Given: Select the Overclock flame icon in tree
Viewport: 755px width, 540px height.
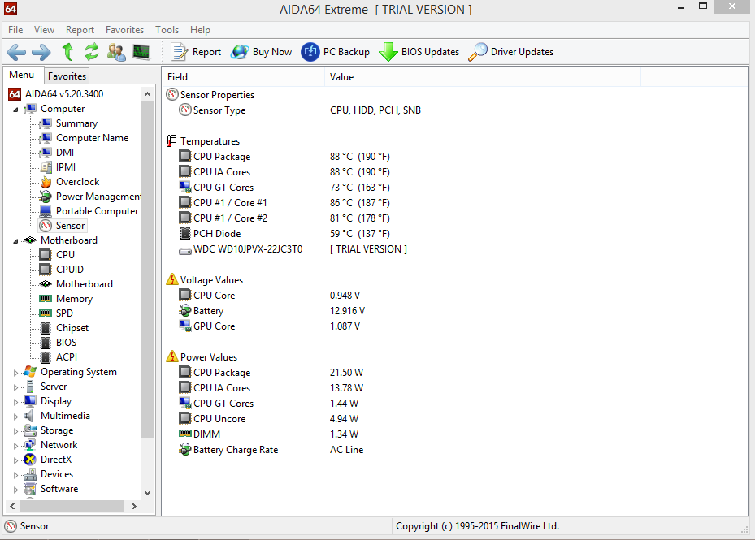Looking at the screenshot, I should tap(46, 182).
